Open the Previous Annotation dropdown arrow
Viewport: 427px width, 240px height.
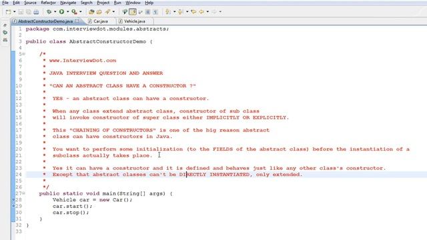(x=187, y=12)
